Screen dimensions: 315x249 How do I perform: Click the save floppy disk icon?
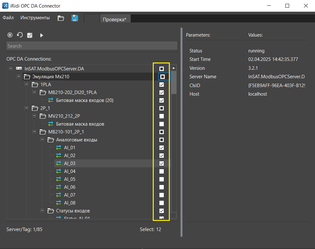(x=75, y=18)
